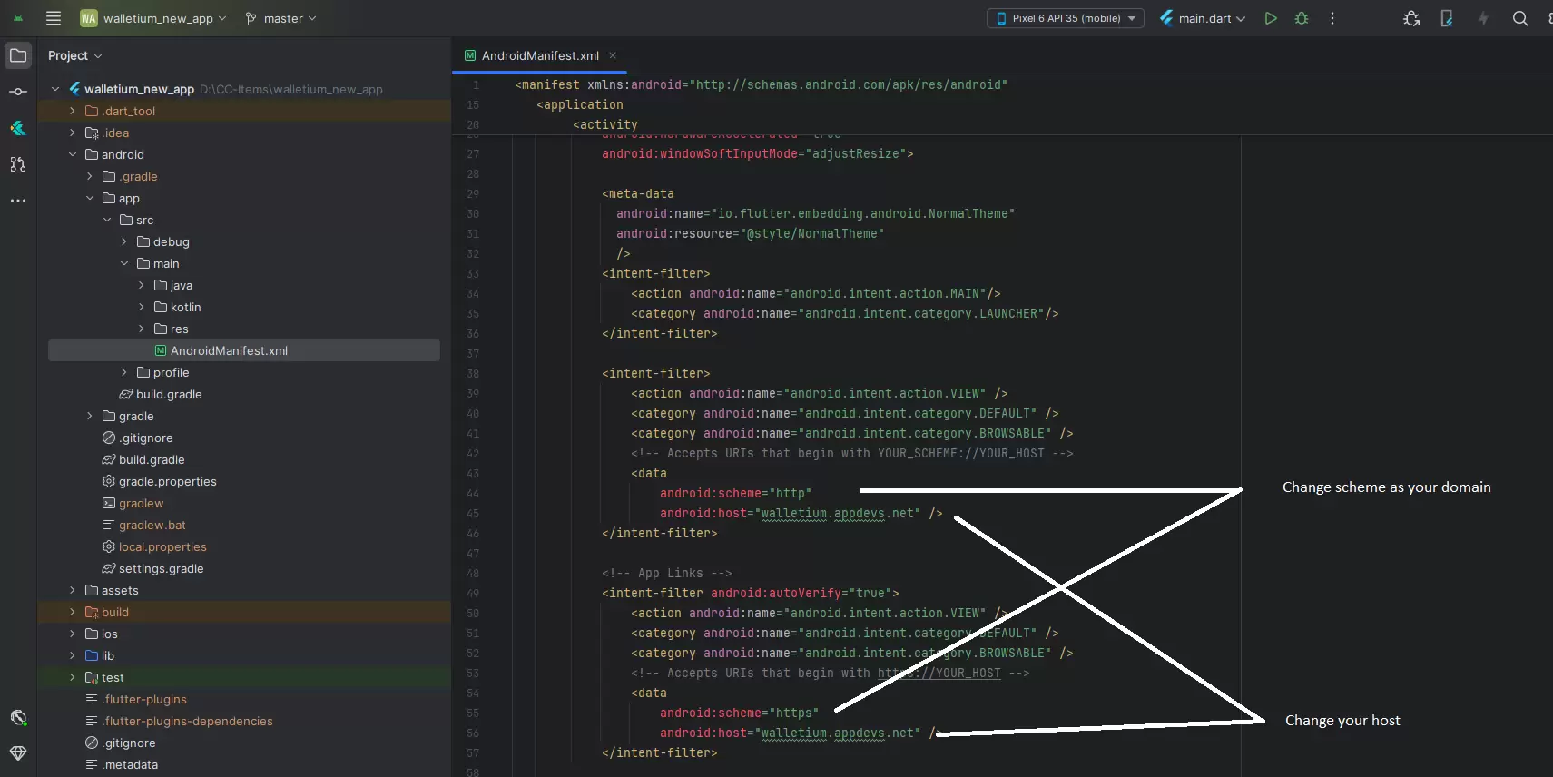Click the <!-- App Links --> comment
Image resolution: width=1553 pixels, height=777 pixels.
pyautogui.click(x=666, y=573)
